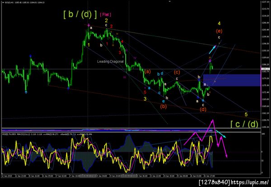
Task: Select the cyan 'e' subwave label
Action: 164,101
